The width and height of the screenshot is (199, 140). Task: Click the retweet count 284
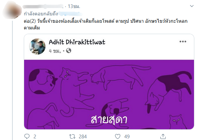pos(83,137)
